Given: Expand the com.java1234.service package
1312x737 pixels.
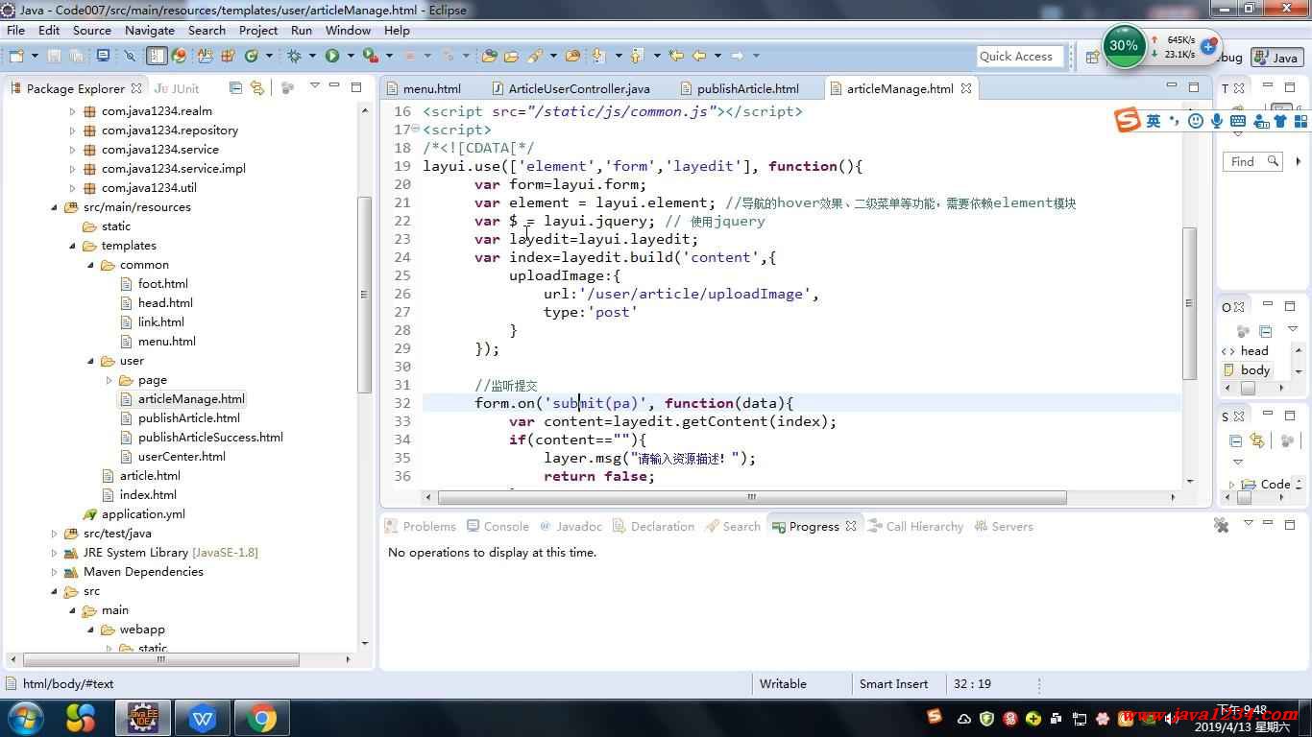Looking at the screenshot, I should (72, 150).
